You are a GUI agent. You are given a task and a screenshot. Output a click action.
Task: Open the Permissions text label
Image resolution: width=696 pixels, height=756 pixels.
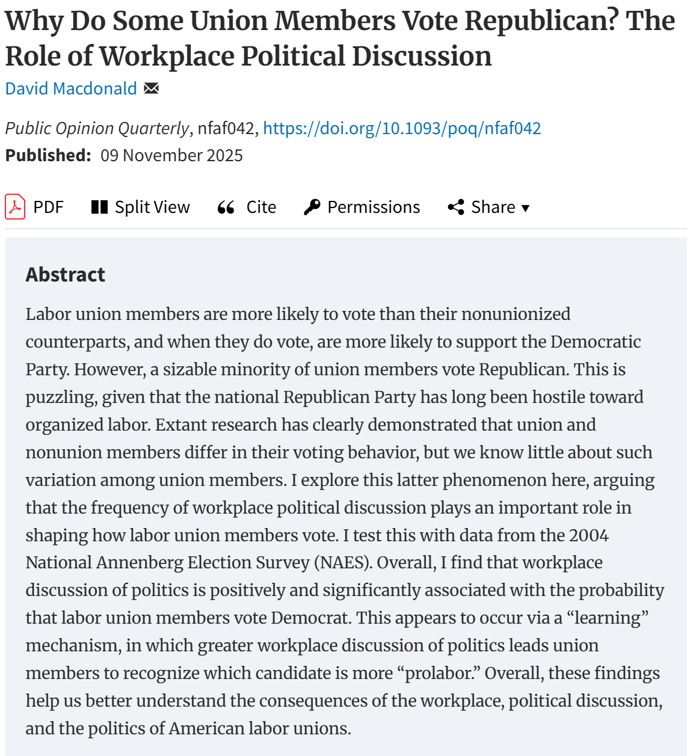[374, 207]
